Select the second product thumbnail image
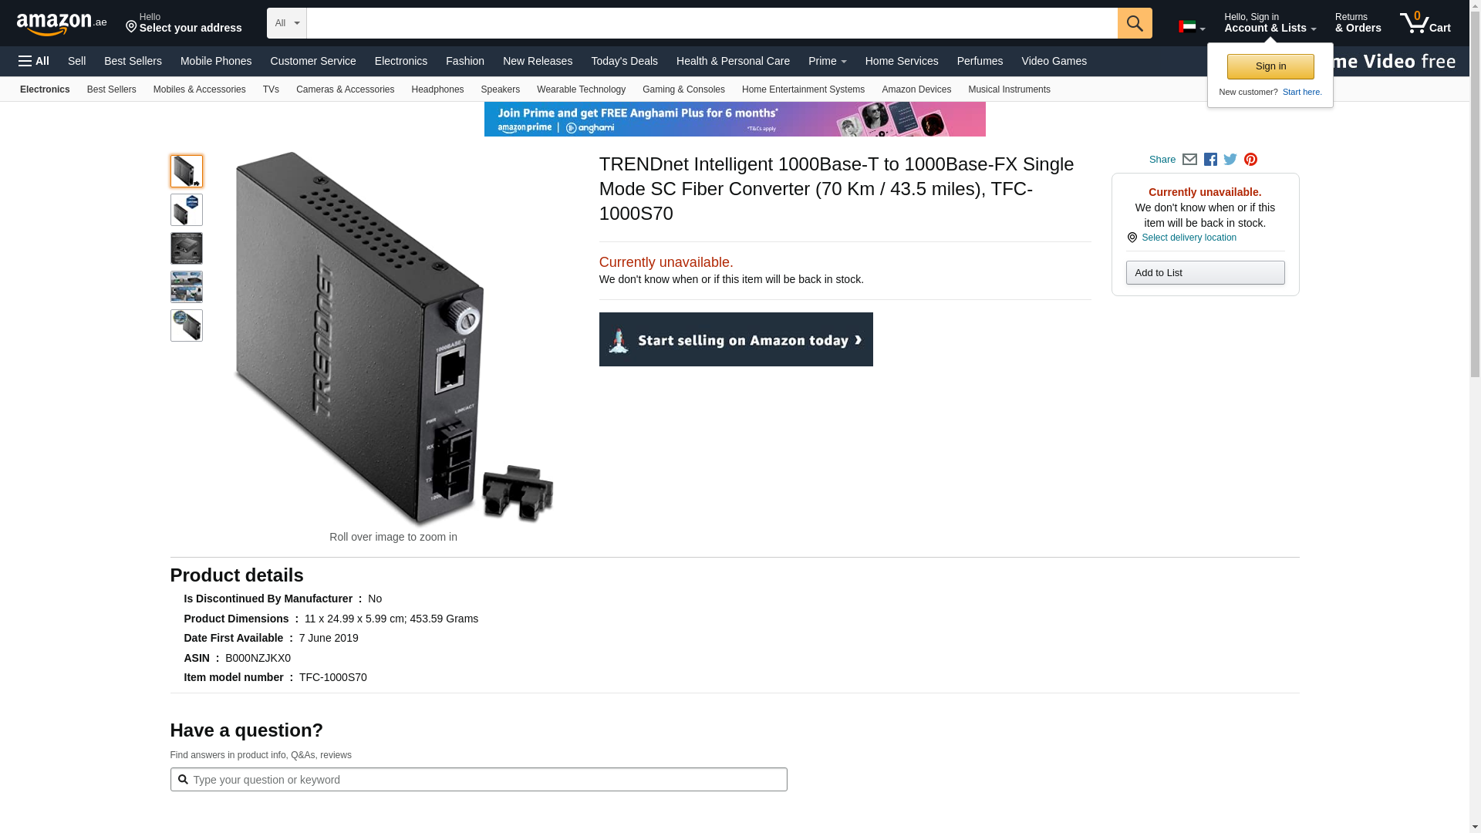The image size is (1481, 833). (x=187, y=210)
